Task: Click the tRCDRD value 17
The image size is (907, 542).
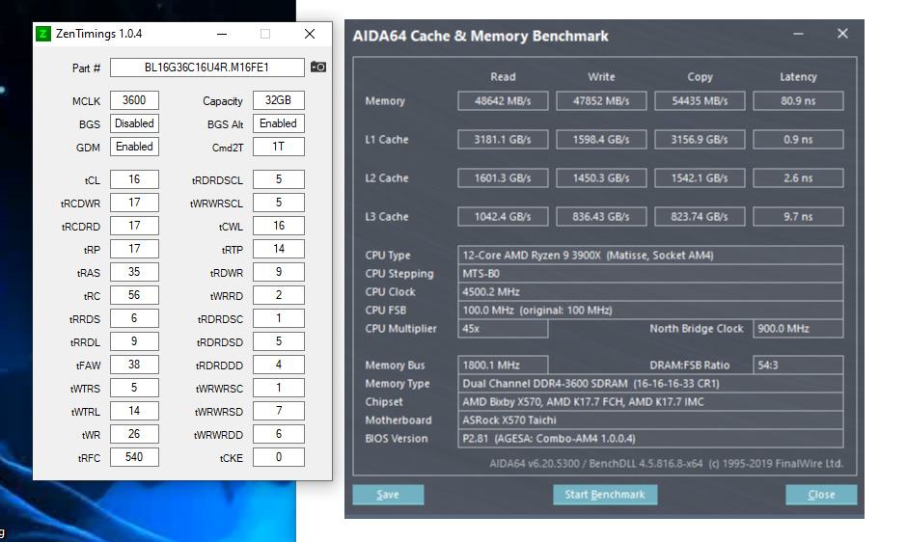Action: click(134, 226)
